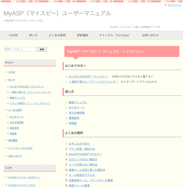Click arrow icon beside sidebar HOME
183x188 pixels.
(6, 72)
